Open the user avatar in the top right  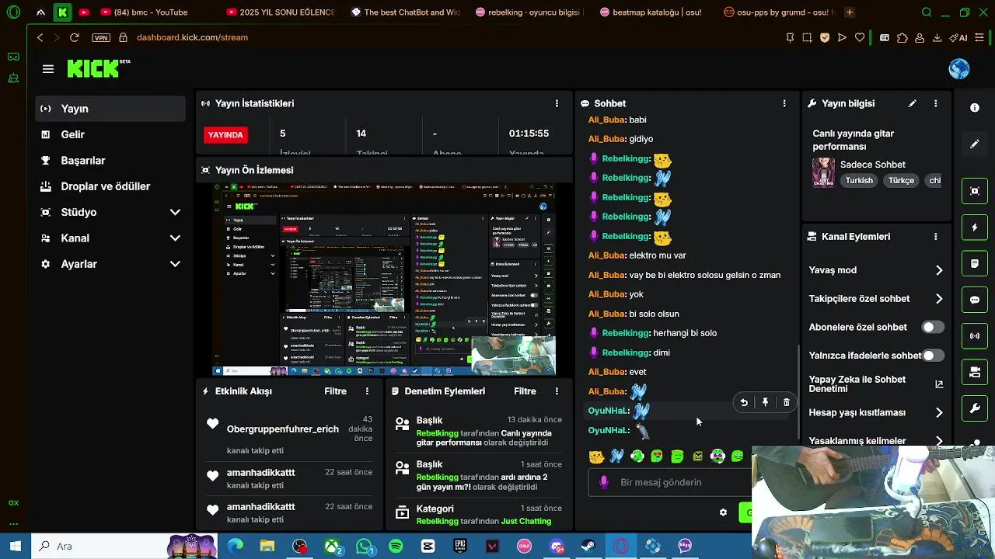[x=959, y=69]
